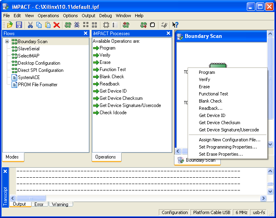Screen dimensions: 276x218
Task: Expand the Boundary Scan tree node
Action: click(x=7, y=42)
